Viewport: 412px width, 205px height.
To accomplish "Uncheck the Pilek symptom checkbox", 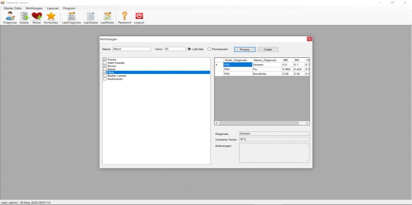I will tap(104, 72).
